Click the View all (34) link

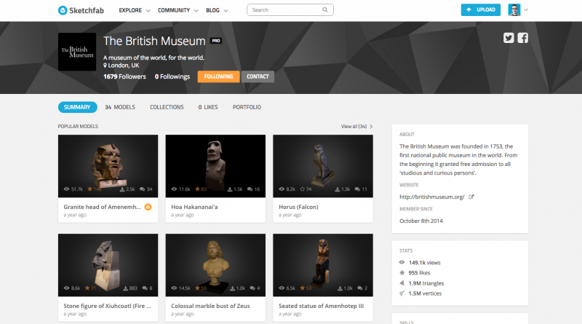click(x=356, y=127)
